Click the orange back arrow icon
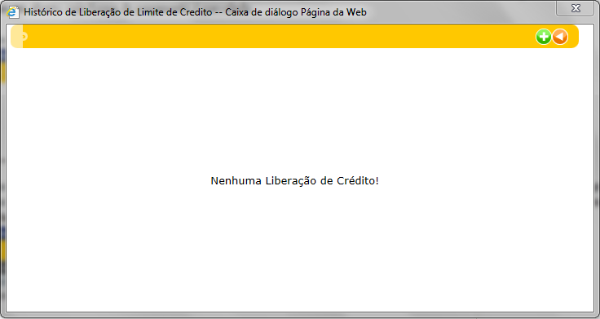600x319 pixels. [560, 37]
